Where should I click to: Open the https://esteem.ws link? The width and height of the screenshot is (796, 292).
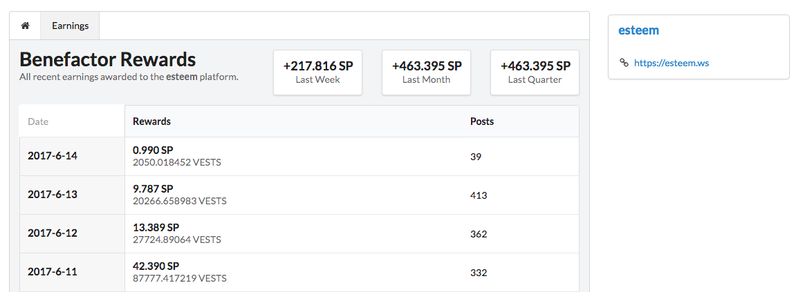click(672, 63)
